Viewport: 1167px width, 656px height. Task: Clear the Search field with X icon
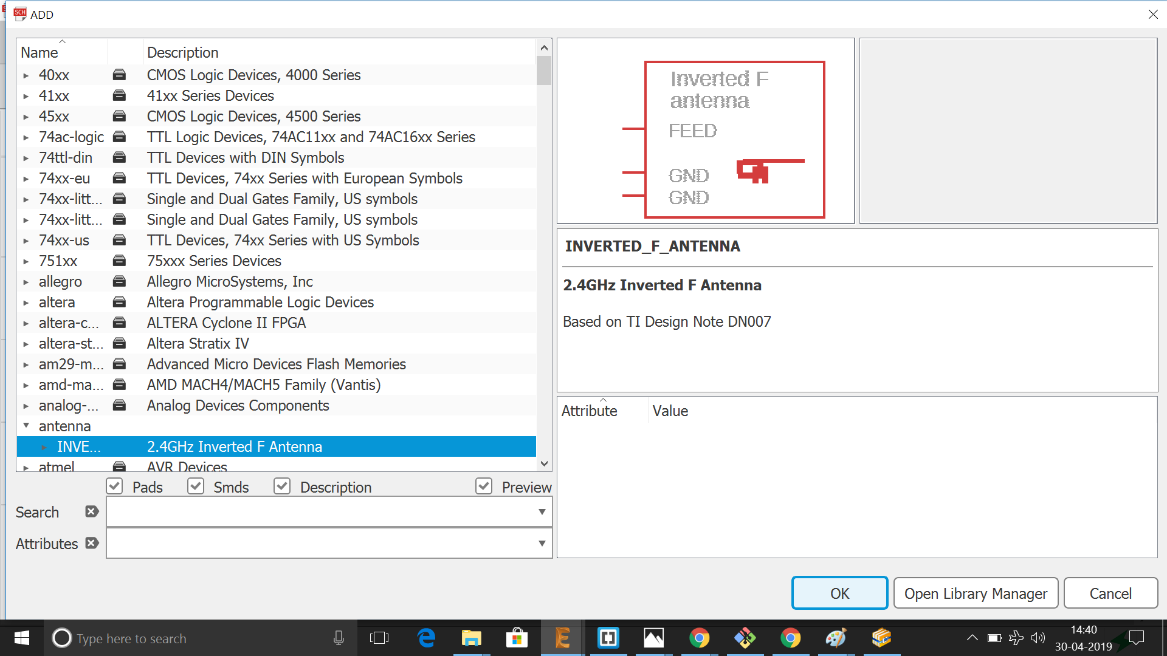[x=92, y=511]
